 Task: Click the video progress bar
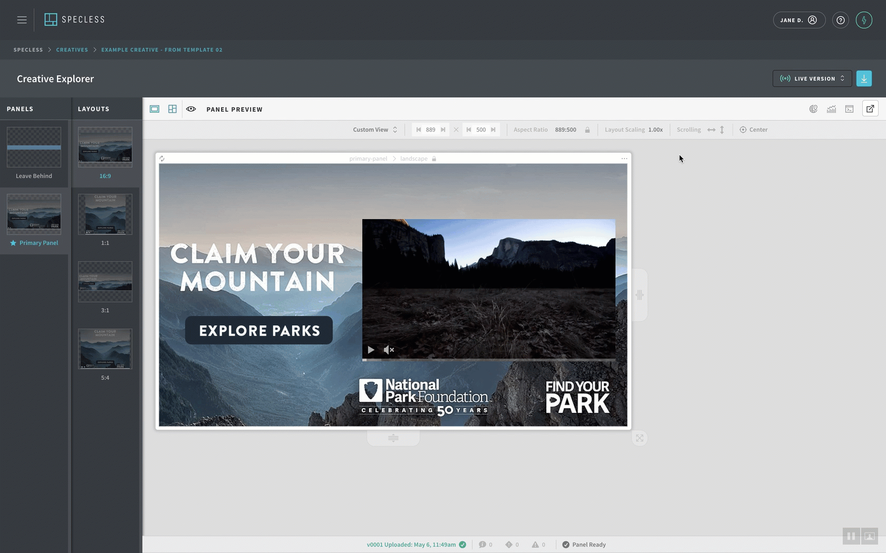tap(489, 360)
